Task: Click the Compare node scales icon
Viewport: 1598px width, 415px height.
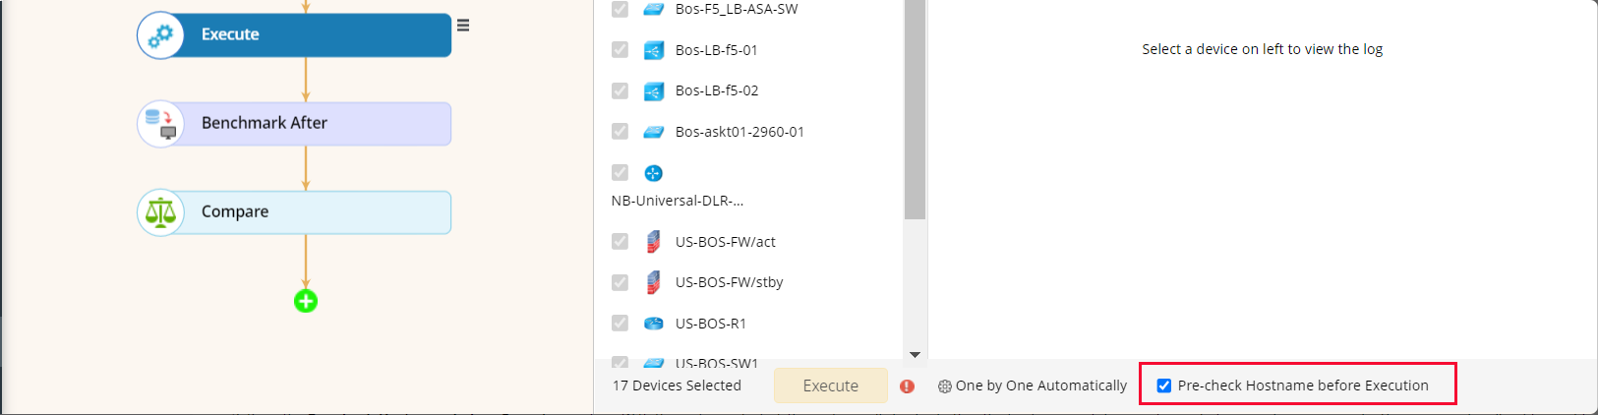Action: (160, 212)
